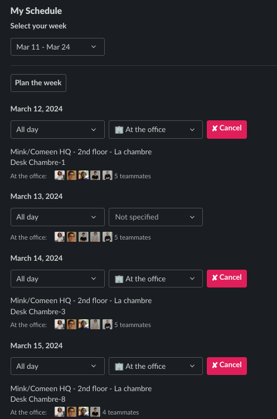The image size is (277, 419).
Task: Click 4 teammates label under March 15
Action: [120, 412]
